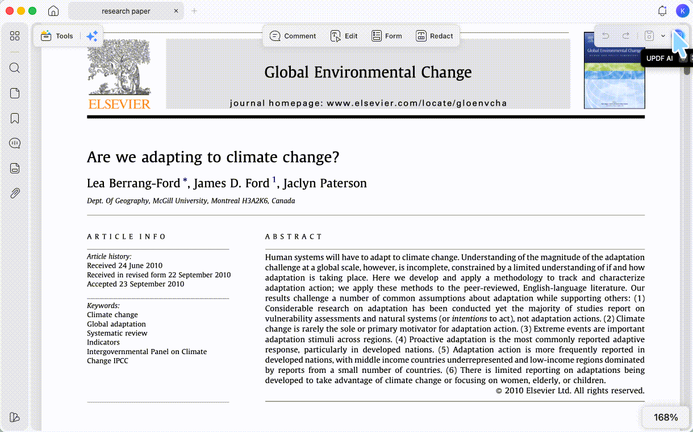Add a new tab with plus button
693x432 pixels.
point(194,11)
